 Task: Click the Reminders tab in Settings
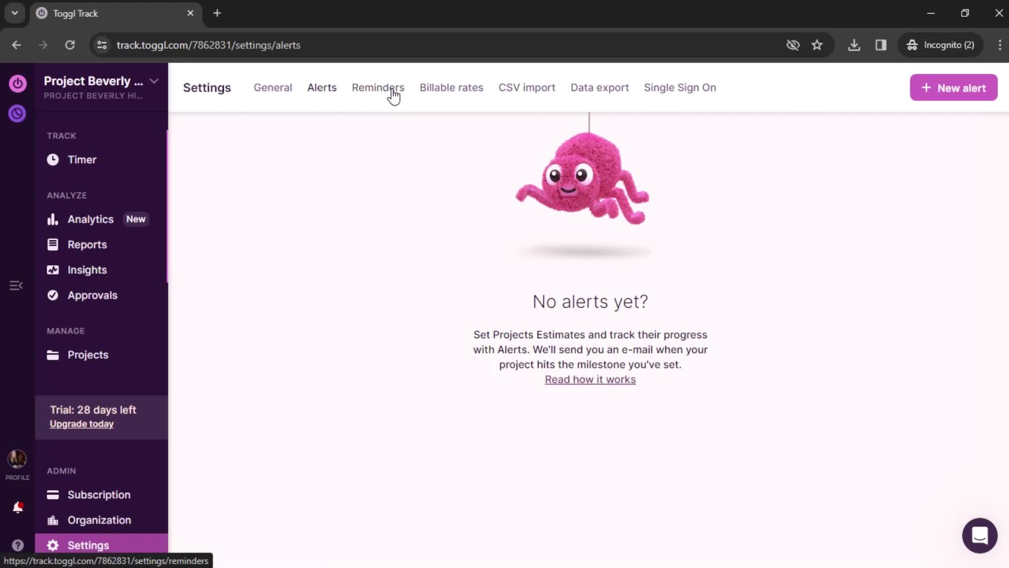tap(378, 87)
